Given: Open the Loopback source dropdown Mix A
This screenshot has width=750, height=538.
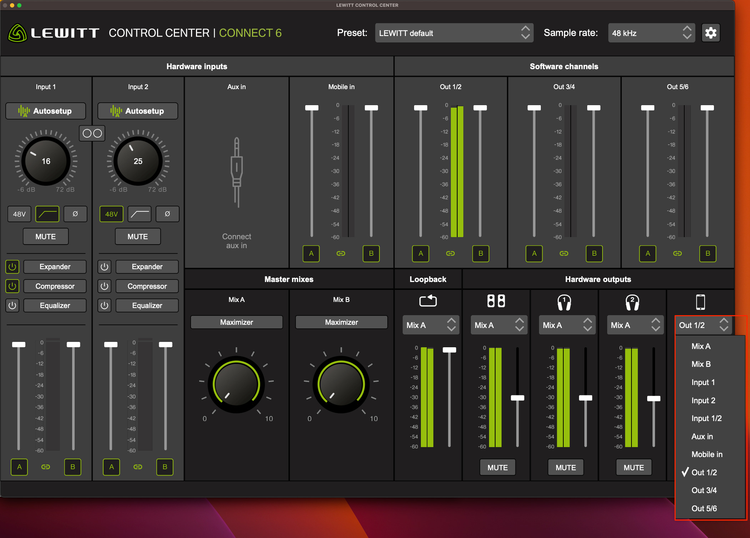Looking at the screenshot, I should pyautogui.click(x=431, y=325).
